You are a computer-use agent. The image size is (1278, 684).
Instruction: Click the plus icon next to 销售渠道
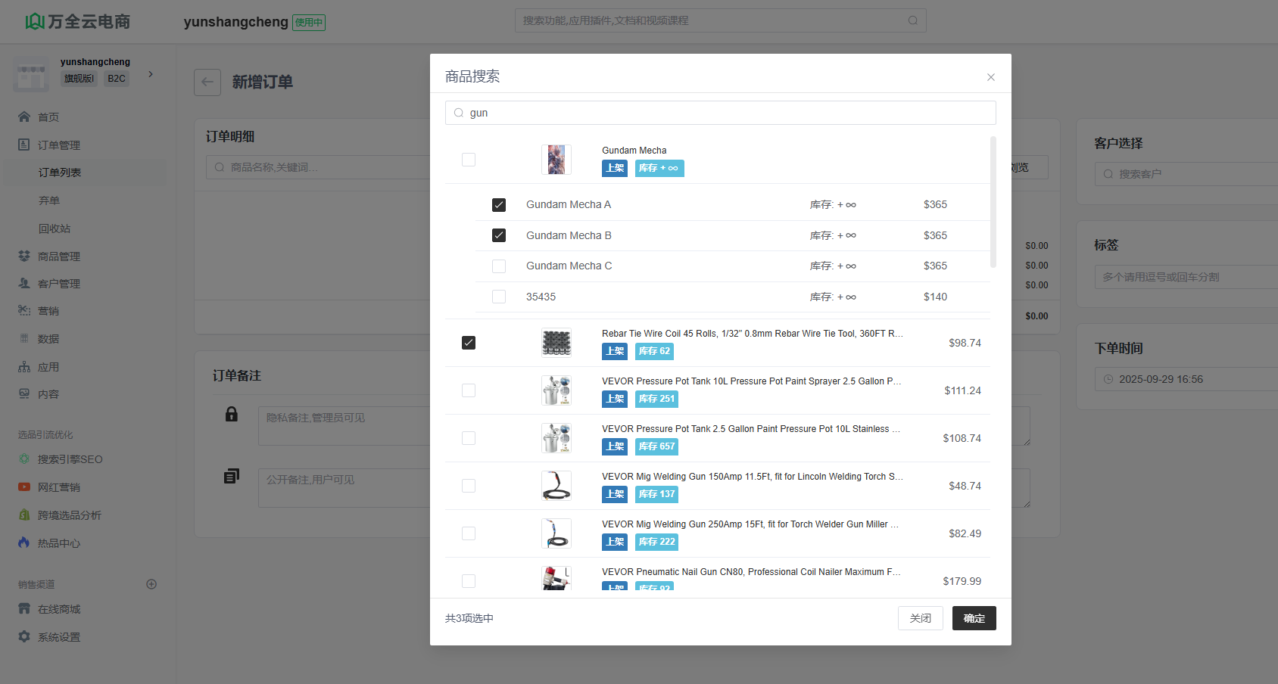[x=151, y=584]
